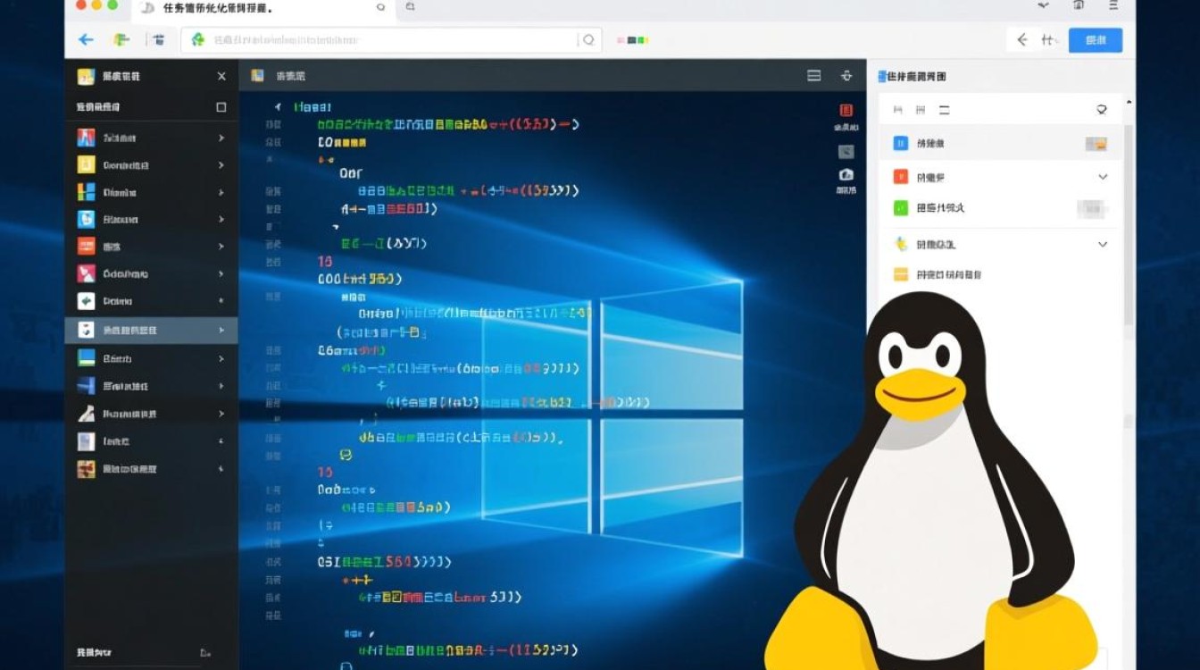Screen dimensions: 1200x670
Task: Expand the chevron next to the red list item
Action: pyautogui.click(x=1102, y=176)
